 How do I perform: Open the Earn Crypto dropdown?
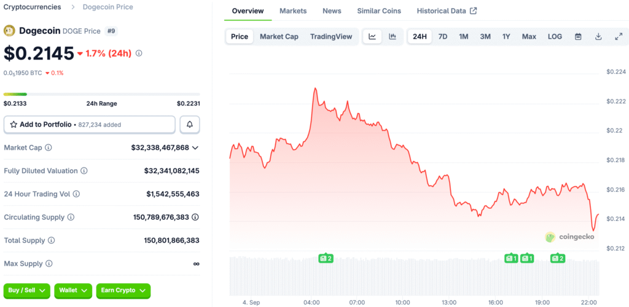point(123,290)
